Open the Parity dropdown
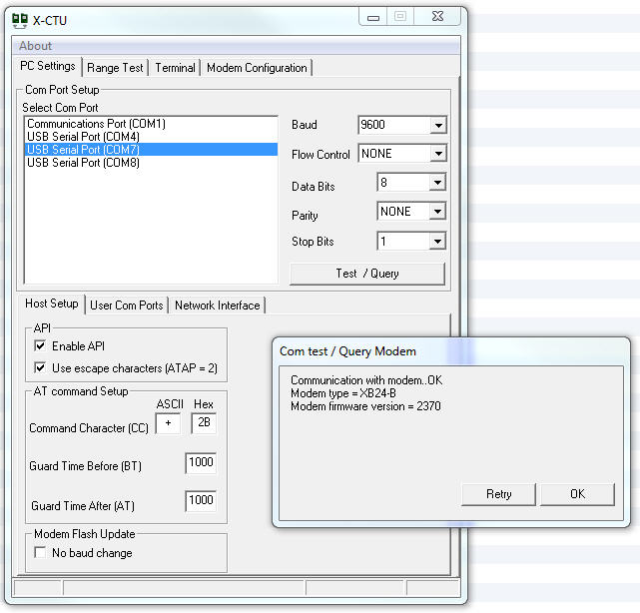The height and width of the screenshot is (613, 640). coord(437,212)
